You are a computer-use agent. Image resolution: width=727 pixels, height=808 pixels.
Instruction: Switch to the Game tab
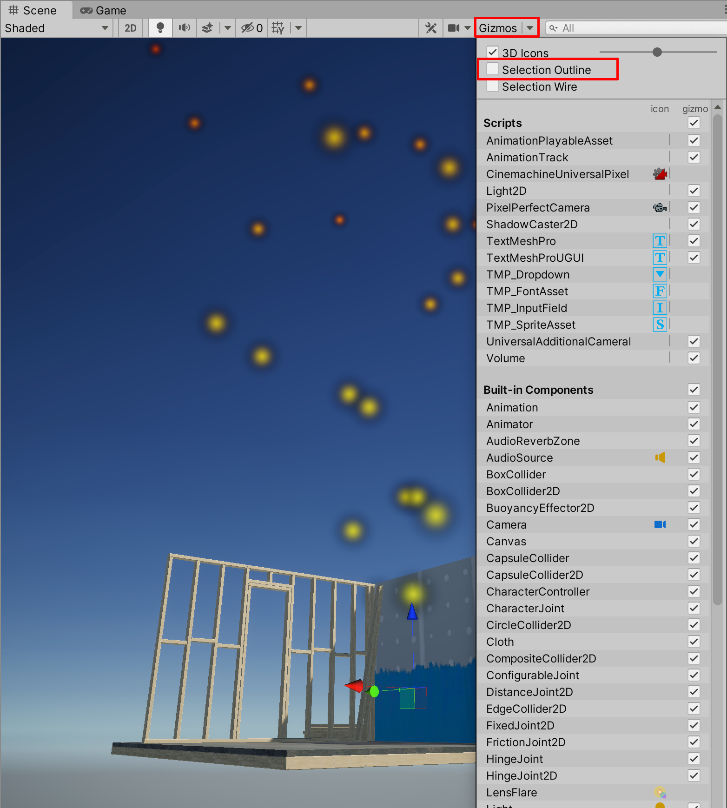click(x=103, y=10)
